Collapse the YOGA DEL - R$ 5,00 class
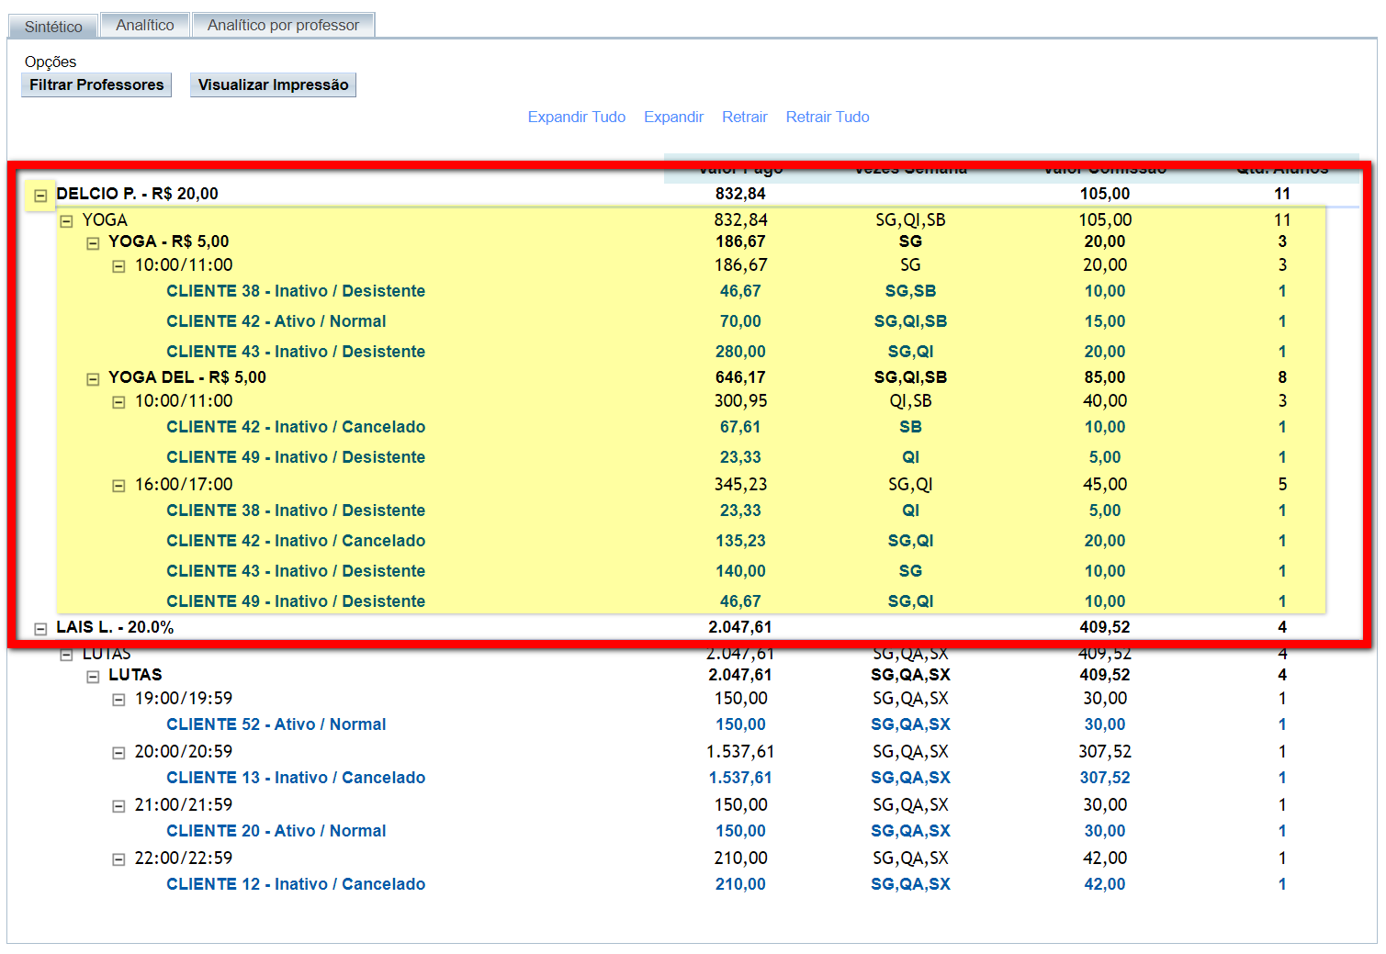This screenshot has height=954, width=1386. 93,379
